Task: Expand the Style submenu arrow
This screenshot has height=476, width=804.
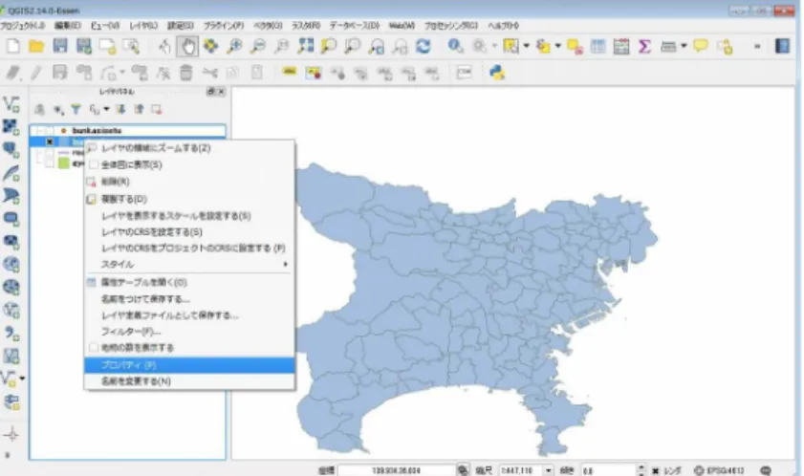Action: [285, 265]
